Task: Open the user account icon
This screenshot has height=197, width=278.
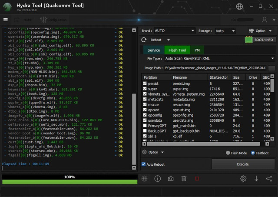Action: click(x=265, y=20)
